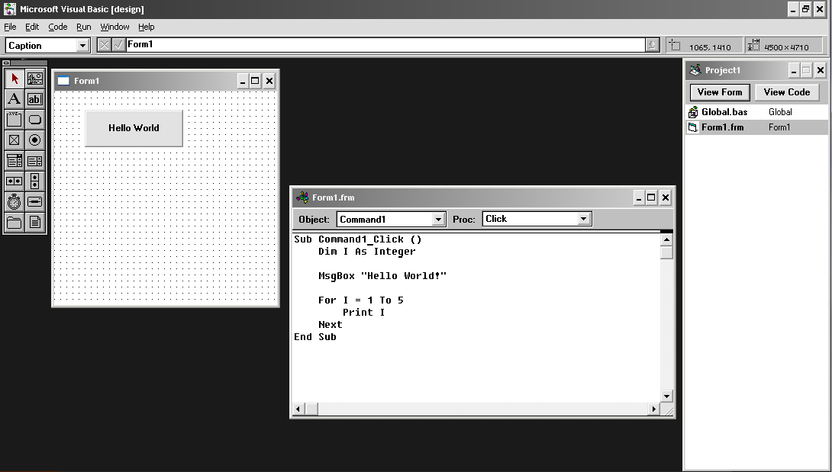
Task: Select the Command Button tool
Action: pos(35,120)
